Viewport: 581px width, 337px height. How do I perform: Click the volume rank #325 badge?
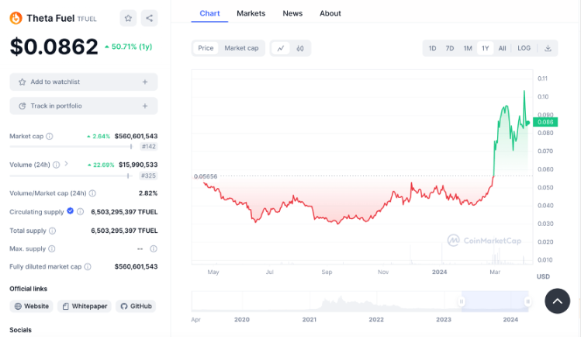click(x=149, y=175)
